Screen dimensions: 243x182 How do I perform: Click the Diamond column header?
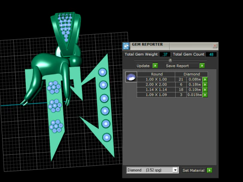click(191, 74)
